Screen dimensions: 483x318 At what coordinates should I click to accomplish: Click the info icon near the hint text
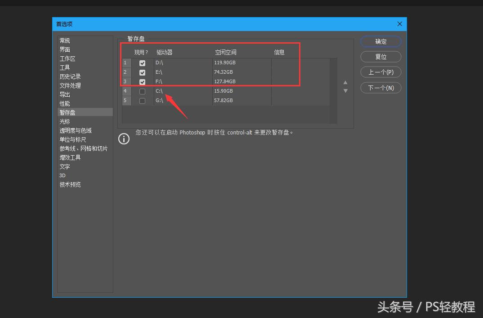(x=124, y=139)
